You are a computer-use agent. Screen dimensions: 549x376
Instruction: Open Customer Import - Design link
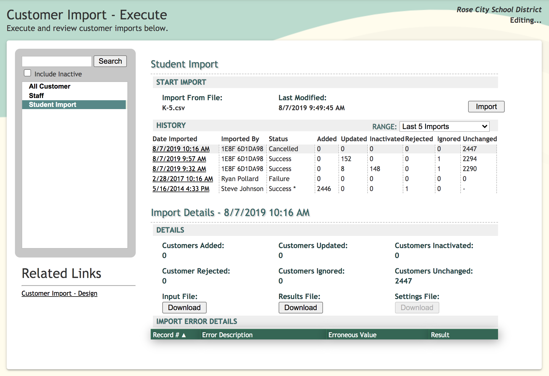59,293
